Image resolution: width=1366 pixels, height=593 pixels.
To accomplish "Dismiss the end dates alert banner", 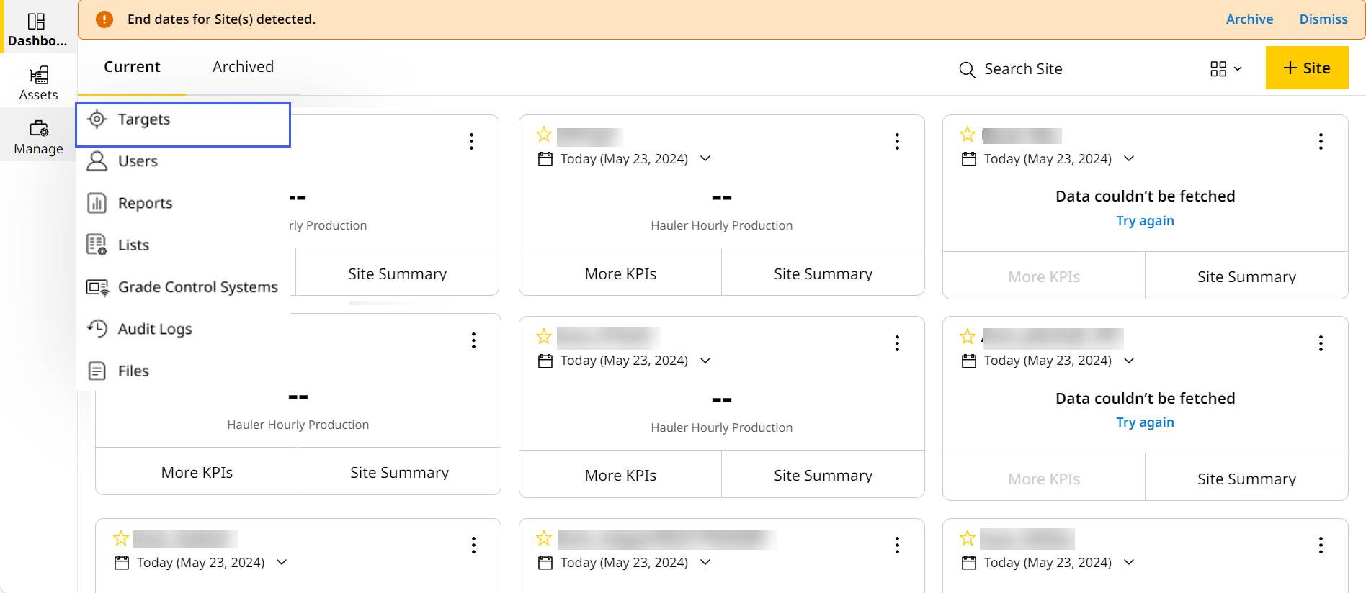I will point(1323,19).
